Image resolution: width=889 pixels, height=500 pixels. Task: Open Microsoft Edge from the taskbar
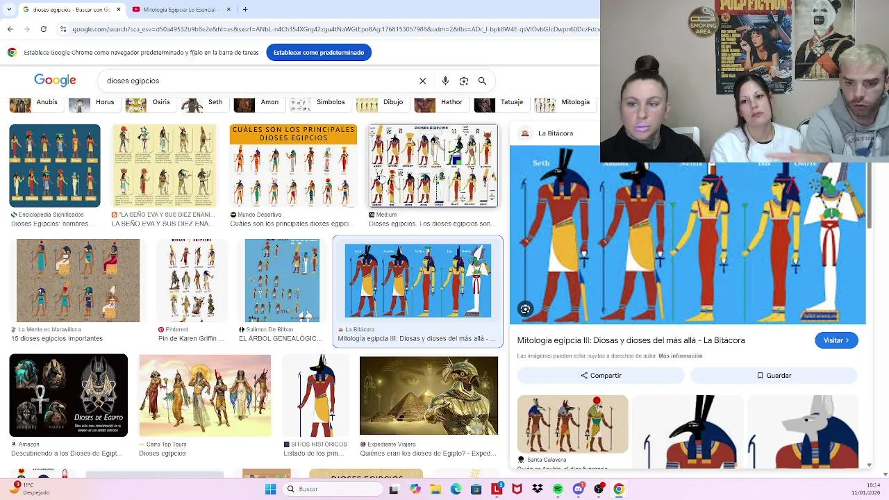coord(456,489)
